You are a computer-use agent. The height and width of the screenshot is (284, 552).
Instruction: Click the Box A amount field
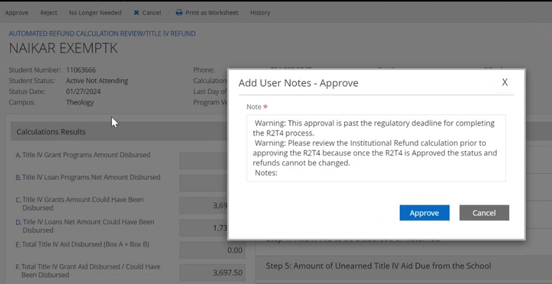[203, 161]
